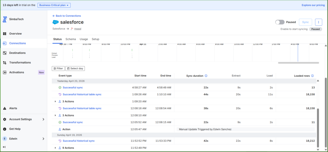Click the Loaded rows info icon

click(312, 76)
